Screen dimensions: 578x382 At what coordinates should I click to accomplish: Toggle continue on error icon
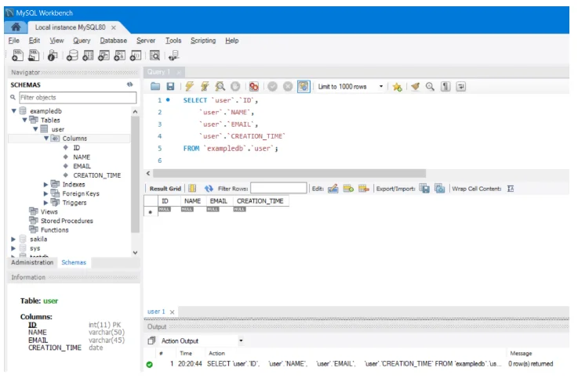(253, 86)
